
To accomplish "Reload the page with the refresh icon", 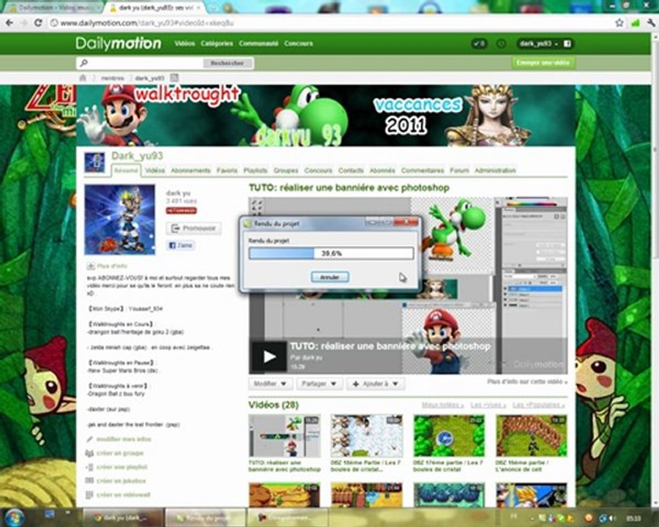I will 38,23.
